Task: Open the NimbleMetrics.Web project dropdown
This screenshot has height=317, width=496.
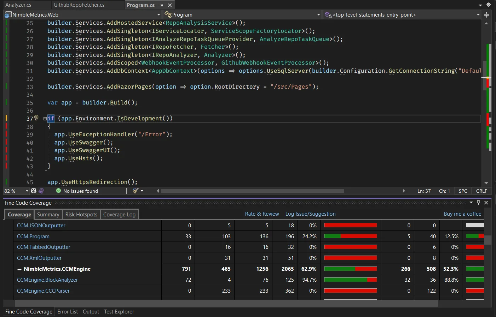Action: tap(158, 14)
